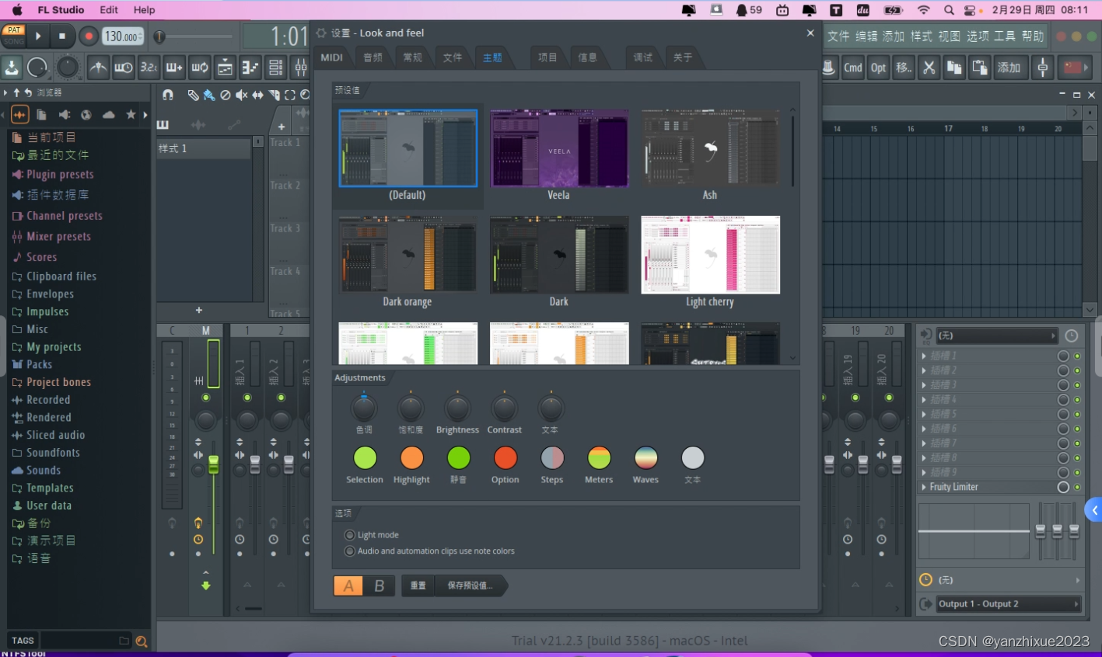Switch to the 关于 settings tab
This screenshot has width=1102, height=657.
[x=683, y=57]
